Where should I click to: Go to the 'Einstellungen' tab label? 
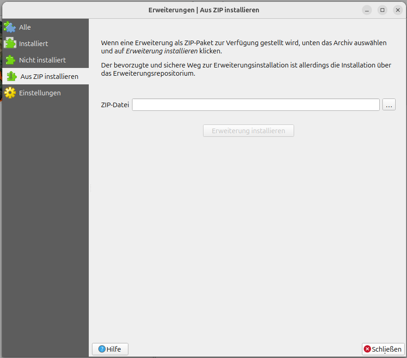tap(40, 93)
